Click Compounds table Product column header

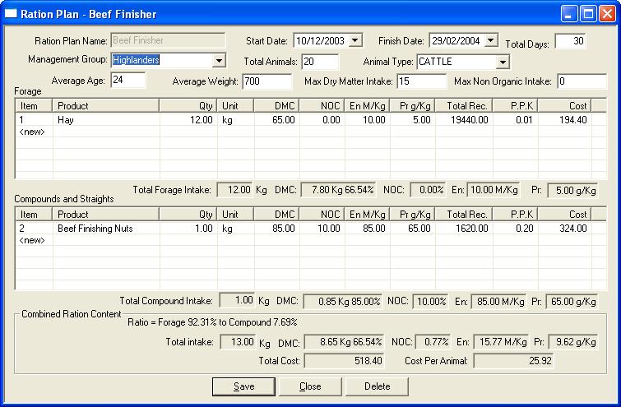106,215
